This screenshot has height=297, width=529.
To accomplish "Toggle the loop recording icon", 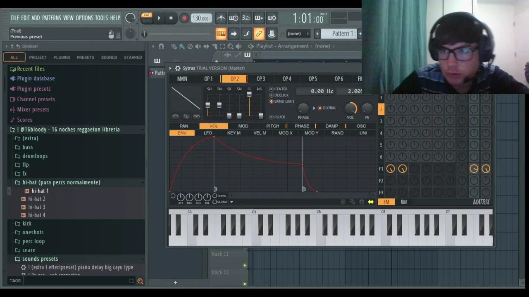I will click(x=272, y=18).
